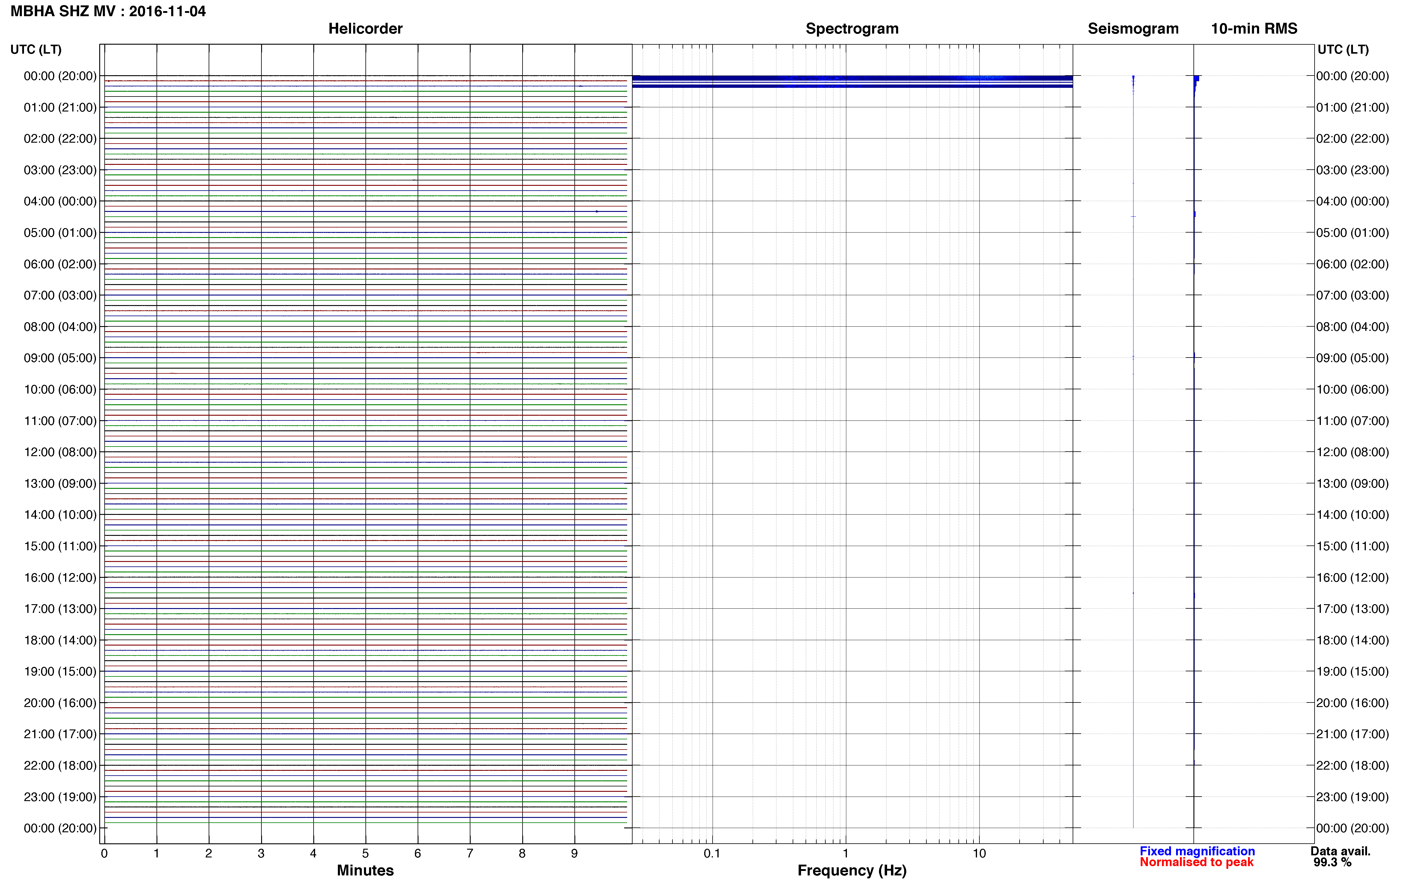Click the '10' frequency tick label

979,853
